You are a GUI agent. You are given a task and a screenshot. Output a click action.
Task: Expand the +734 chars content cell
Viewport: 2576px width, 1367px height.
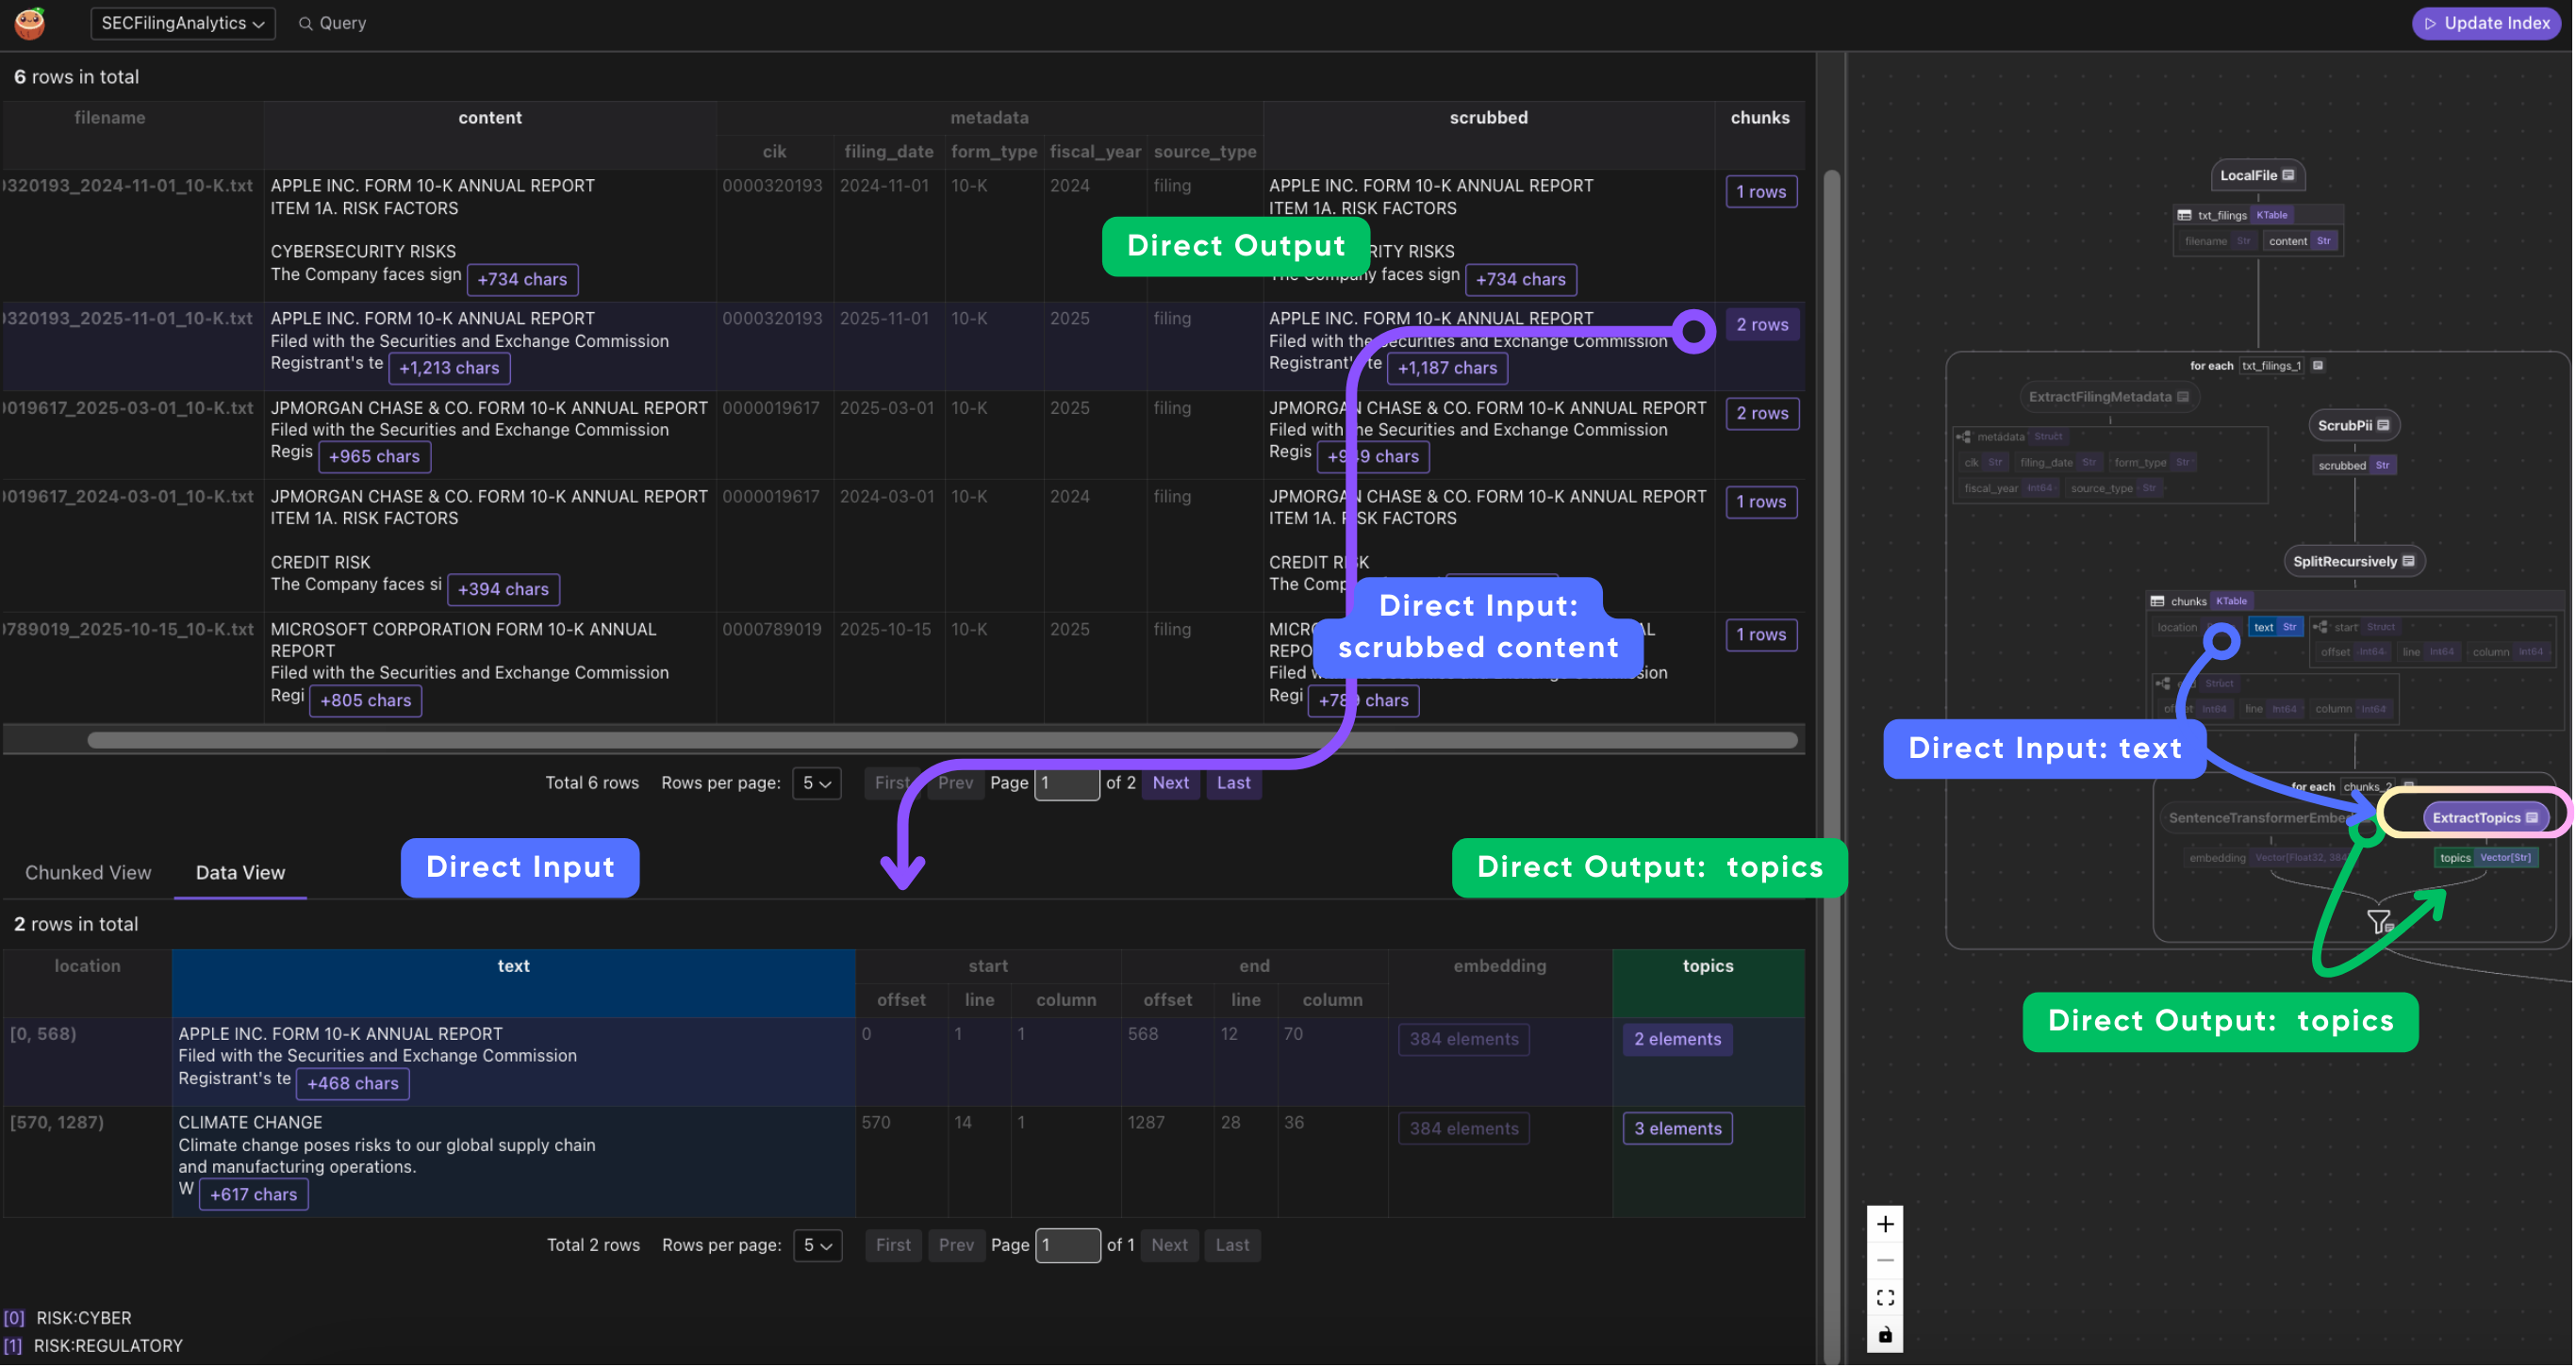[x=522, y=279]
